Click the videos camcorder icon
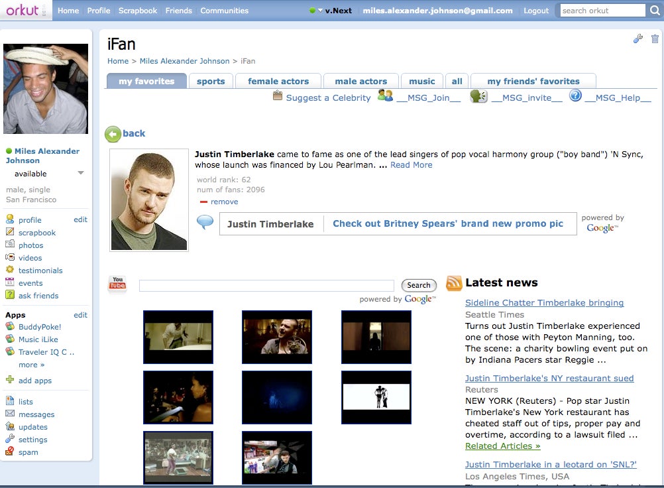The height and width of the screenshot is (488, 664). [10, 257]
